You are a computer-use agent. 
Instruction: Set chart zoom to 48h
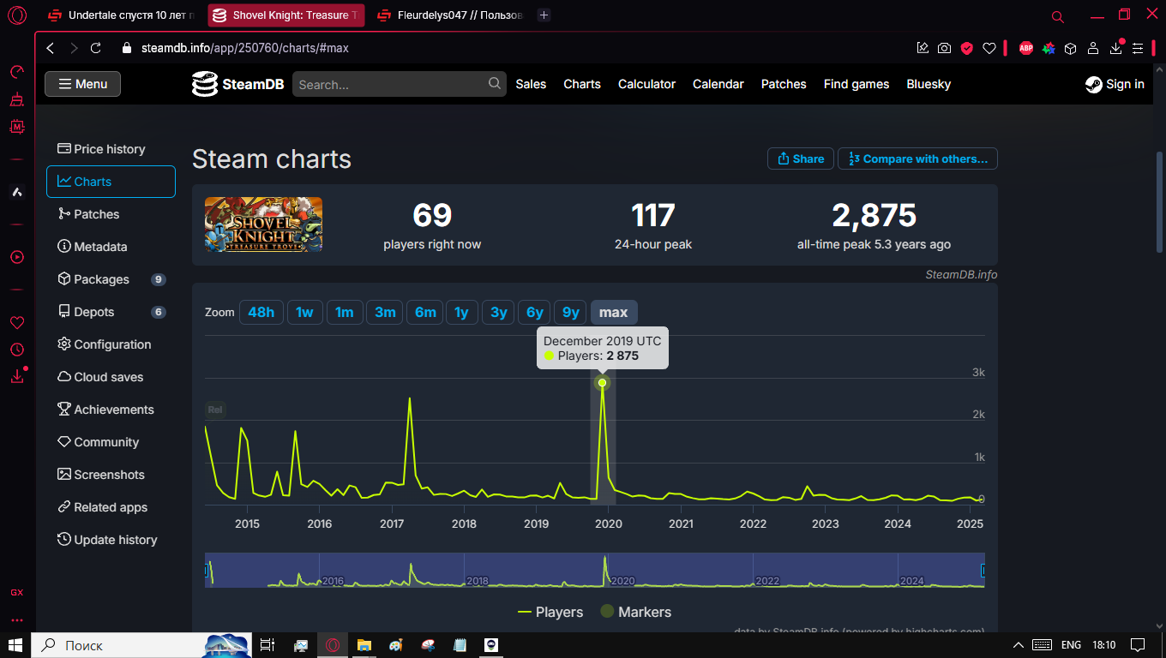[261, 312]
